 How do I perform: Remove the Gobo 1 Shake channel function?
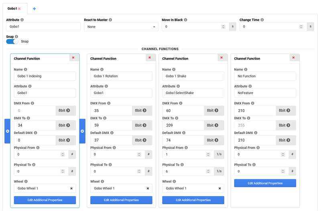[221, 58]
